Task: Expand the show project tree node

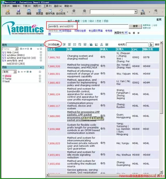Action: (3, 76)
